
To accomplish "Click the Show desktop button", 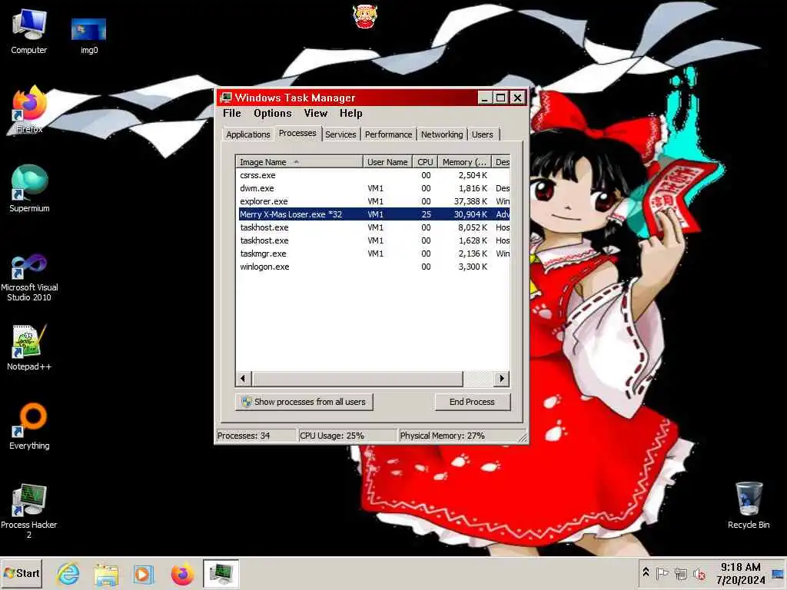I will click(779, 573).
